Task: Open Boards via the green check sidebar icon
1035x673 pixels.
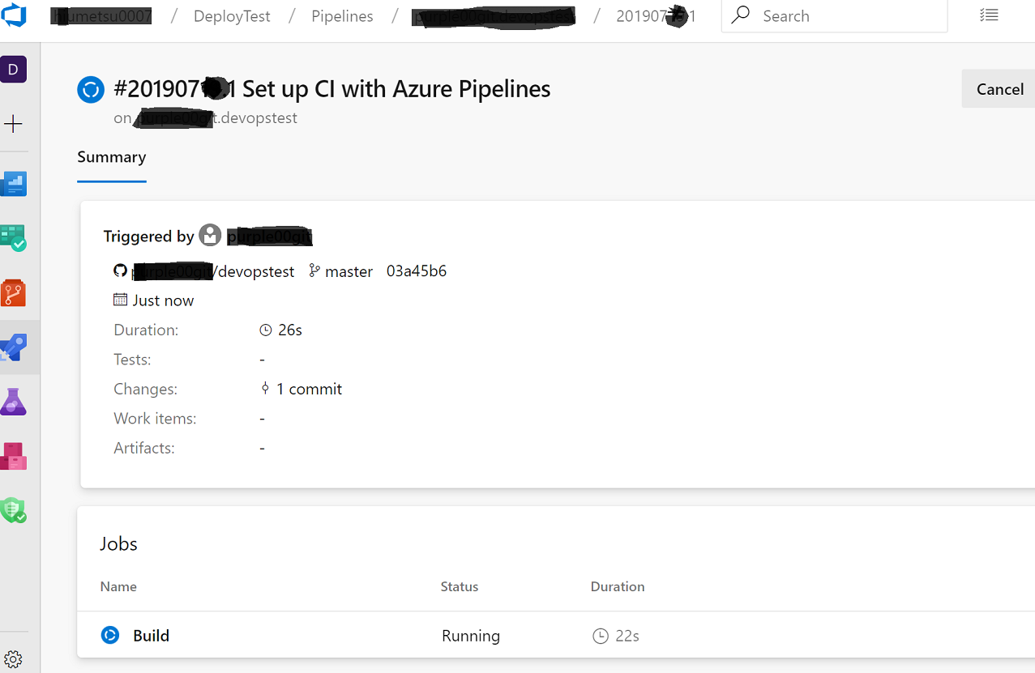Action: 14,238
